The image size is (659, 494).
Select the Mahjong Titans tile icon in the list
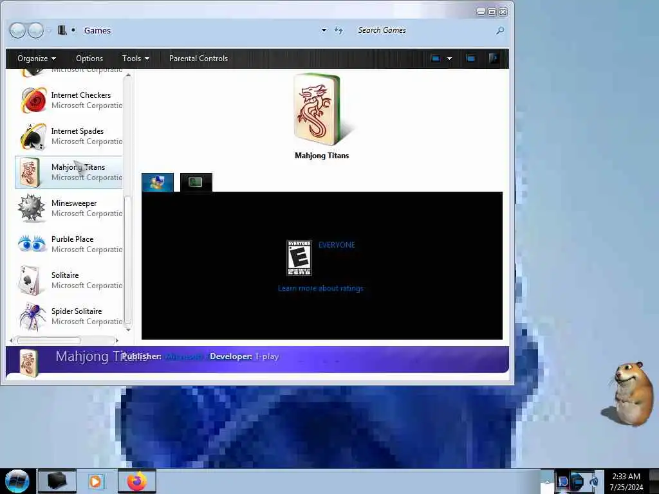coord(30,172)
